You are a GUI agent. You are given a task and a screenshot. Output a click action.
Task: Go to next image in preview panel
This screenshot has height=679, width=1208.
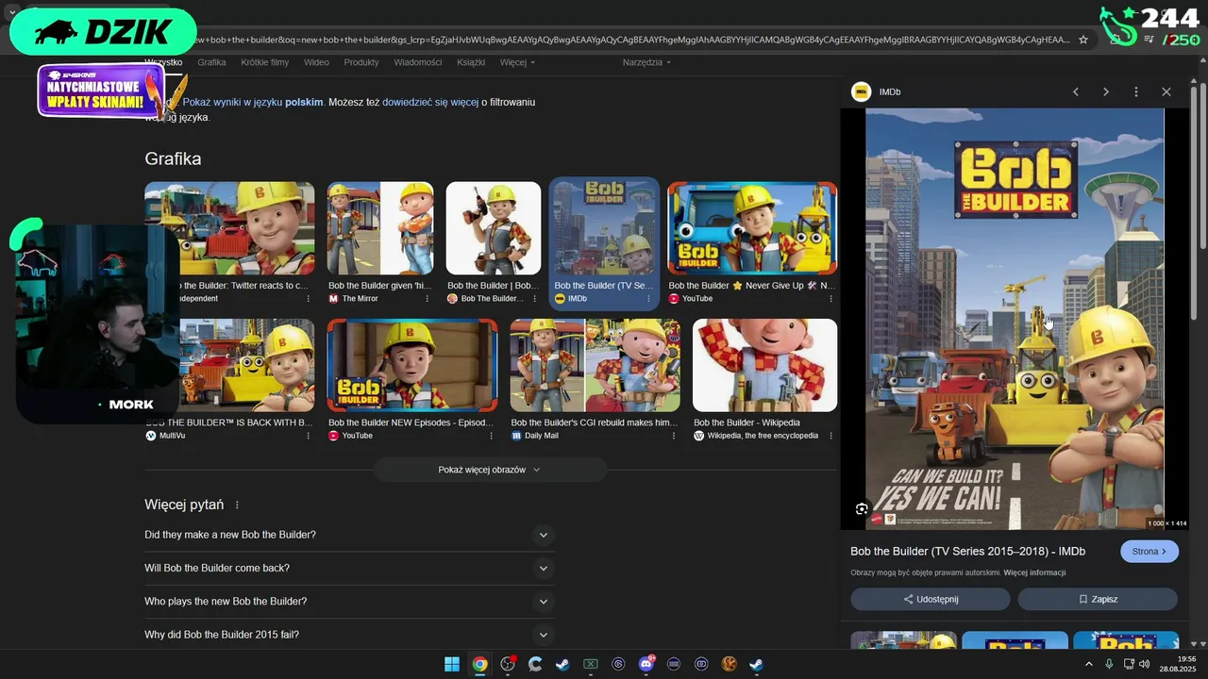pos(1106,91)
